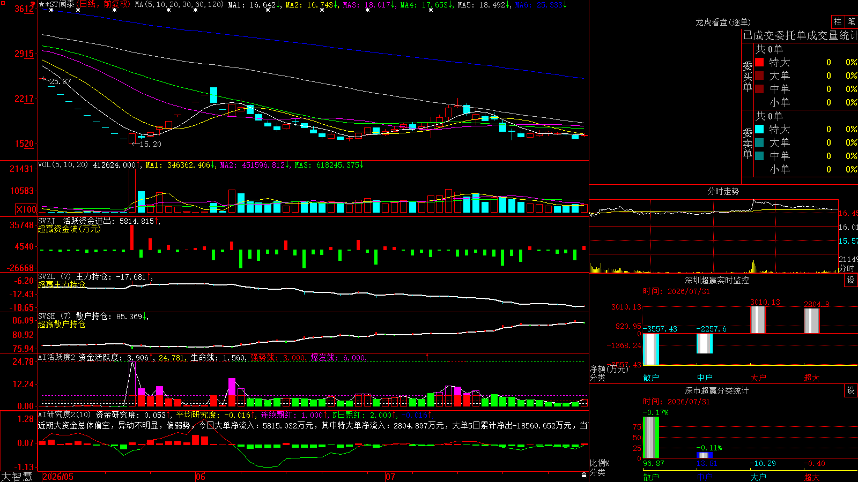858x482 pixels.
Task: Click the lock icon on the date axis
Action: pyautogui.click(x=584, y=476)
